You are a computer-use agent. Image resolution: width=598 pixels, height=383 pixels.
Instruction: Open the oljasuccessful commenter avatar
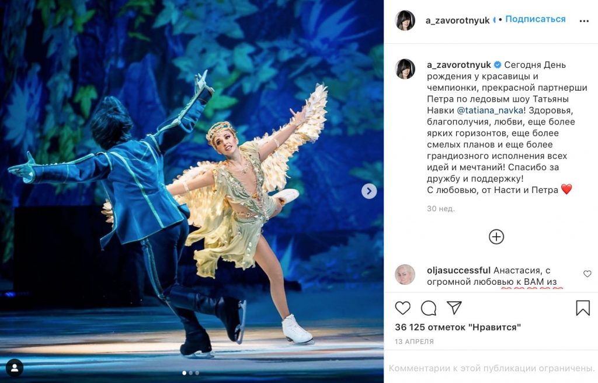[405, 275]
